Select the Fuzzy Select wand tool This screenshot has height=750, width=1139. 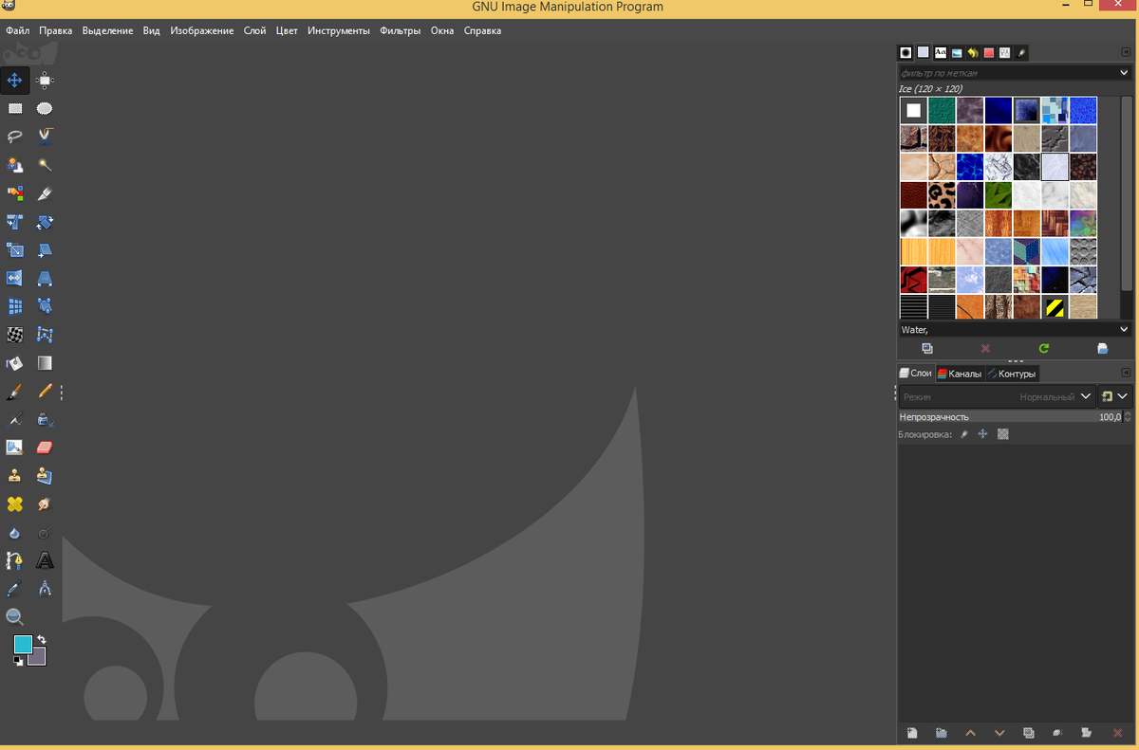pos(45,165)
